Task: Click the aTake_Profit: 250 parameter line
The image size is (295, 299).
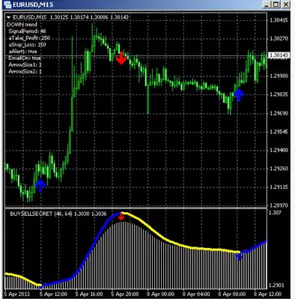Action: (x=29, y=38)
